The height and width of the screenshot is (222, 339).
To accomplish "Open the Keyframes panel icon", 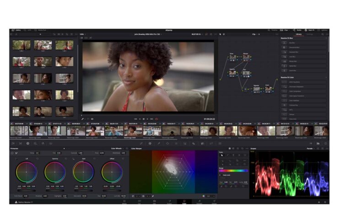I will point(311,143).
